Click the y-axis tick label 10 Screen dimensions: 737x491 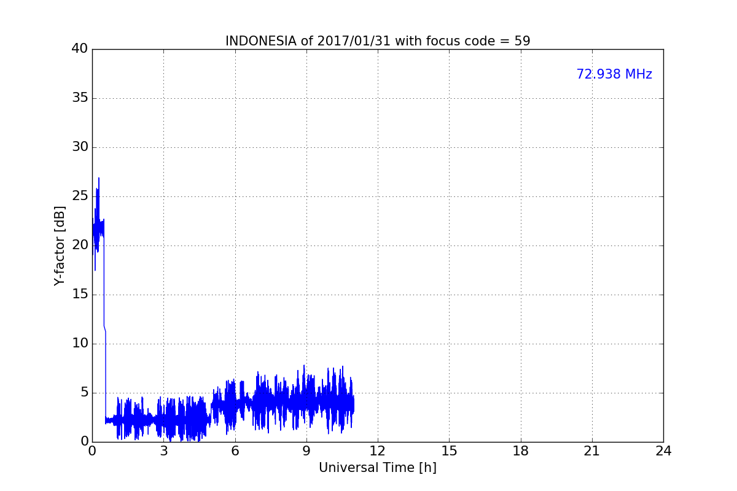(80, 344)
